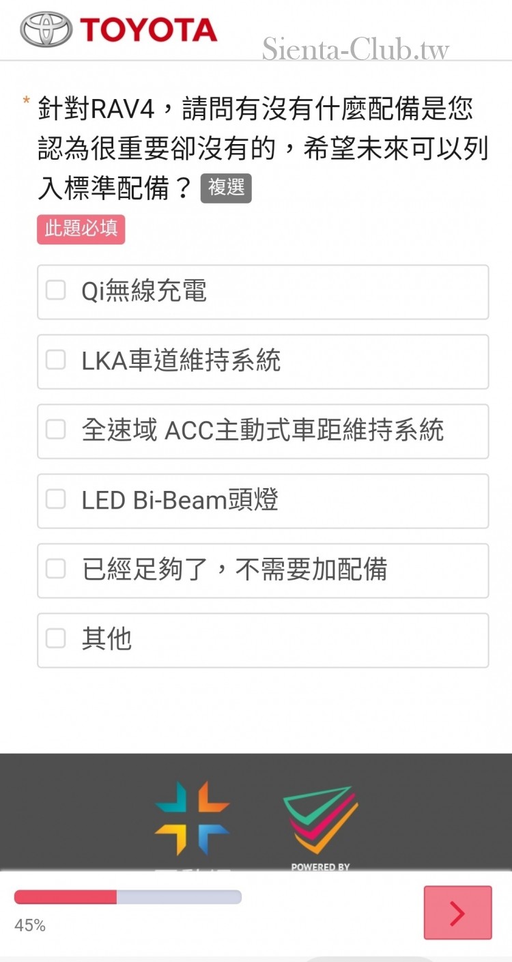Click the orange required asterisk
Image resolution: width=512 pixels, height=962 pixels.
pyautogui.click(x=26, y=102)
